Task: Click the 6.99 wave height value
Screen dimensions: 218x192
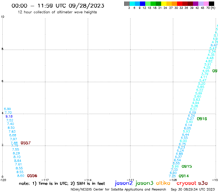Action: click(x=7, y=109)
